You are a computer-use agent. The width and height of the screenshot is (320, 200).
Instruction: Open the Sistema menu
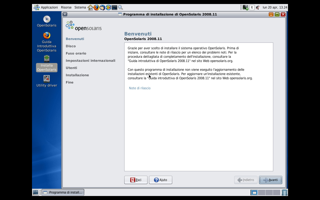point(80,7)
